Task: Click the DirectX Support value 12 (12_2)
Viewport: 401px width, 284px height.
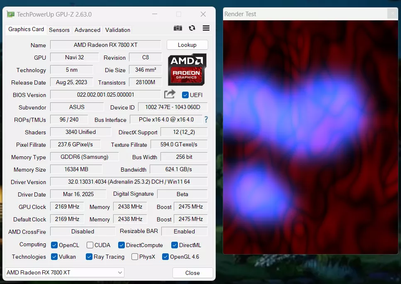Action: tap(184, 132)
